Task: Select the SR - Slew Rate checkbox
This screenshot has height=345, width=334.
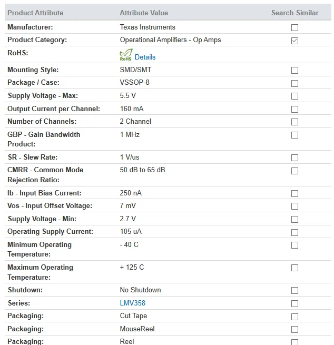Action: 294,158
